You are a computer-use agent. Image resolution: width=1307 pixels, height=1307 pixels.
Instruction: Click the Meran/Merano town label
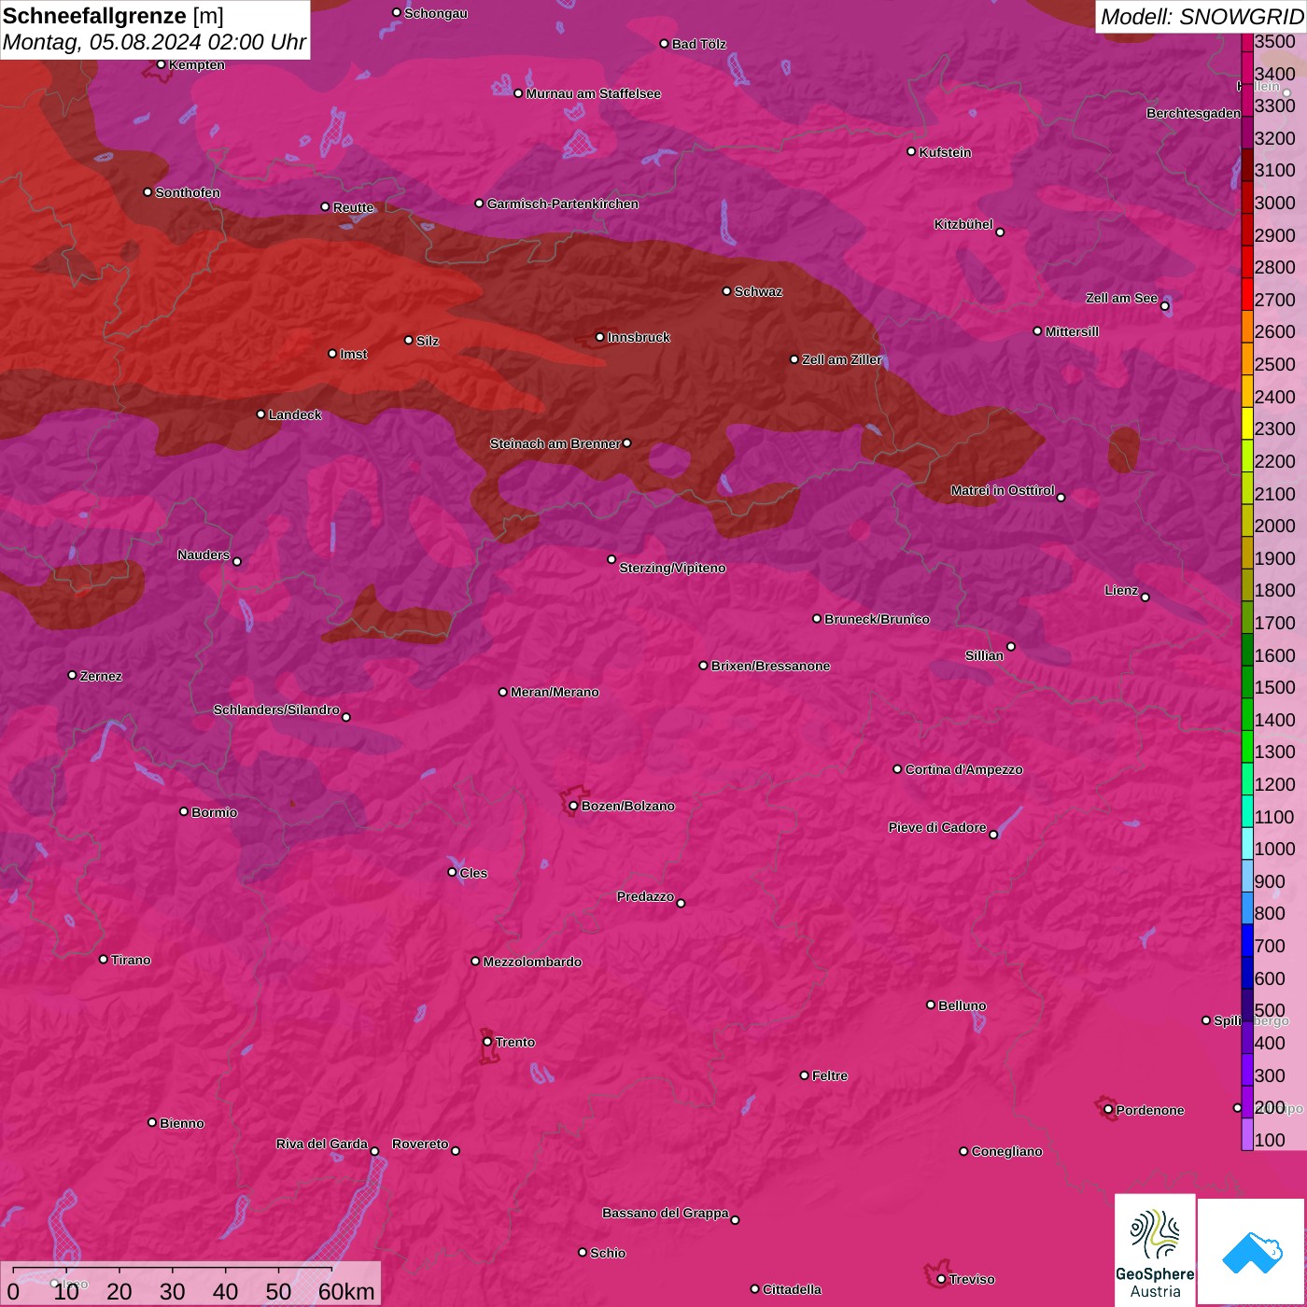click(555, 692)
